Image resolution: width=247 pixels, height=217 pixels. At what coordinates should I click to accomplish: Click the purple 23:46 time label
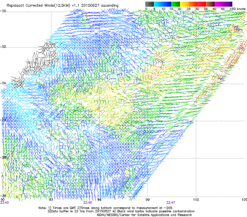point(87,203)
